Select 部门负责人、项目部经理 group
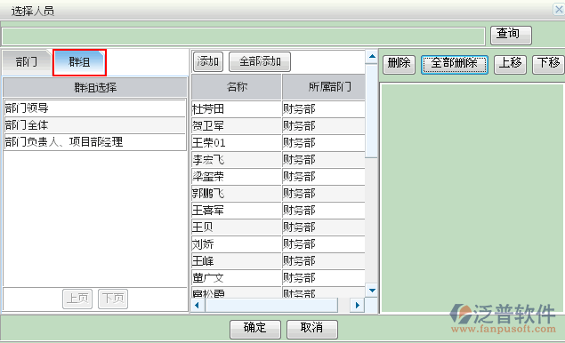This screenshot has width=565, height=343. click(95, 142)
